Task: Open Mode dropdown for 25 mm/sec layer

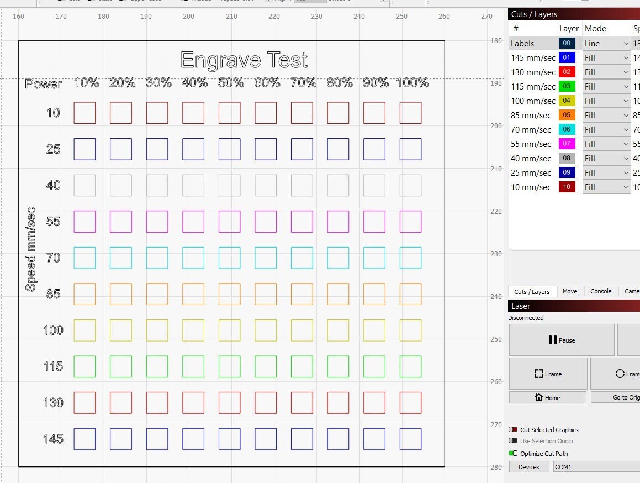Action: point(606,172)
